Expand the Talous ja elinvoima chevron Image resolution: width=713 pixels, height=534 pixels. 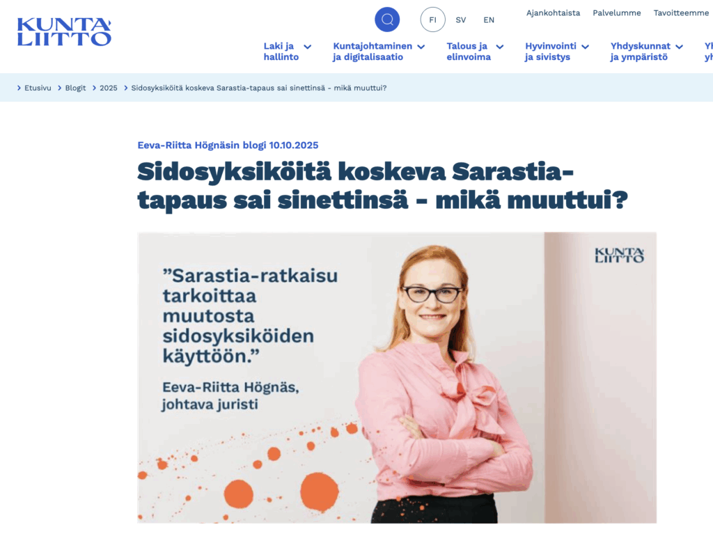pyautogui.click(x=500, y=47)
